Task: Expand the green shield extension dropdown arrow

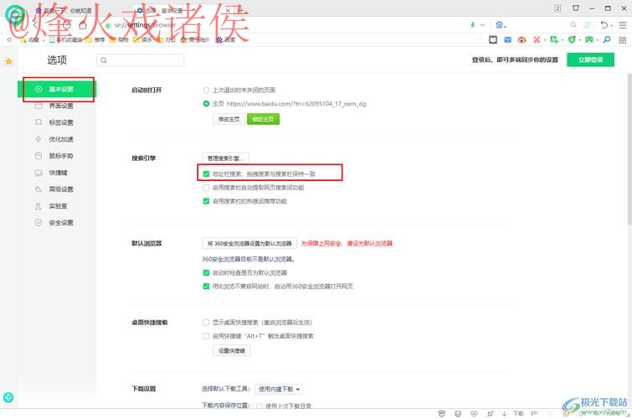Action: coord(579,40)
